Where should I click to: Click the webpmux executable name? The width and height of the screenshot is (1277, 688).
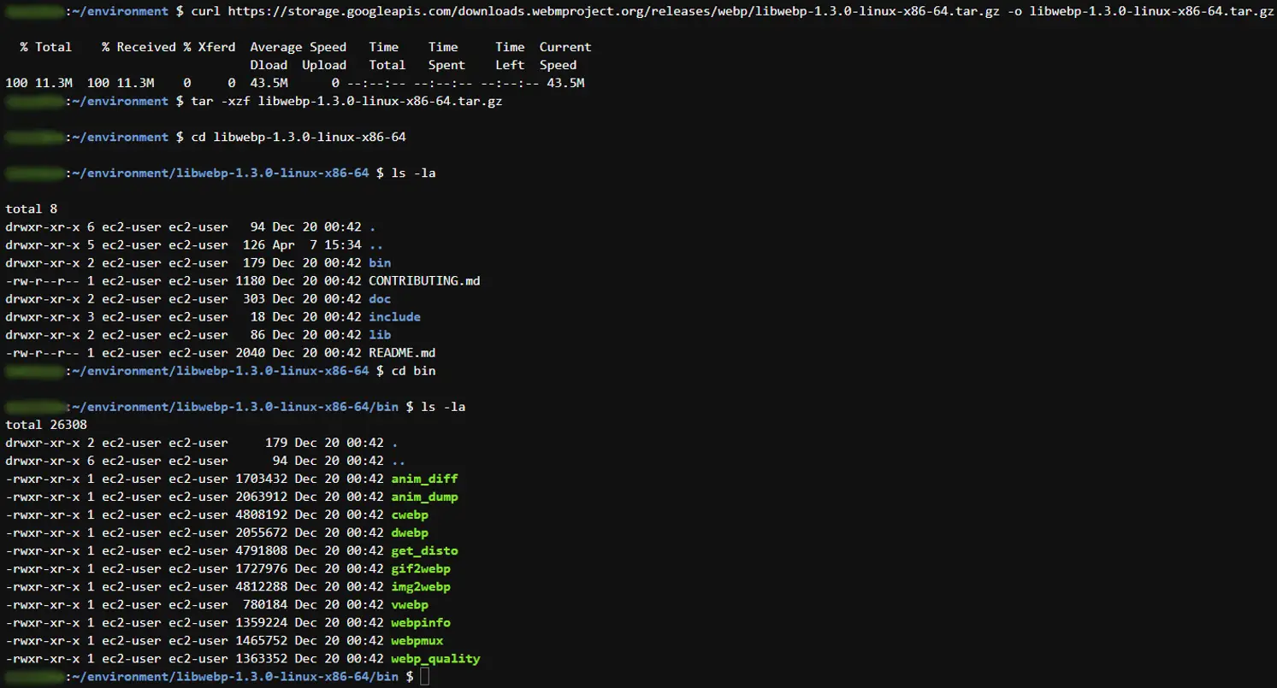pyautogui.click(x=417, y=641)
